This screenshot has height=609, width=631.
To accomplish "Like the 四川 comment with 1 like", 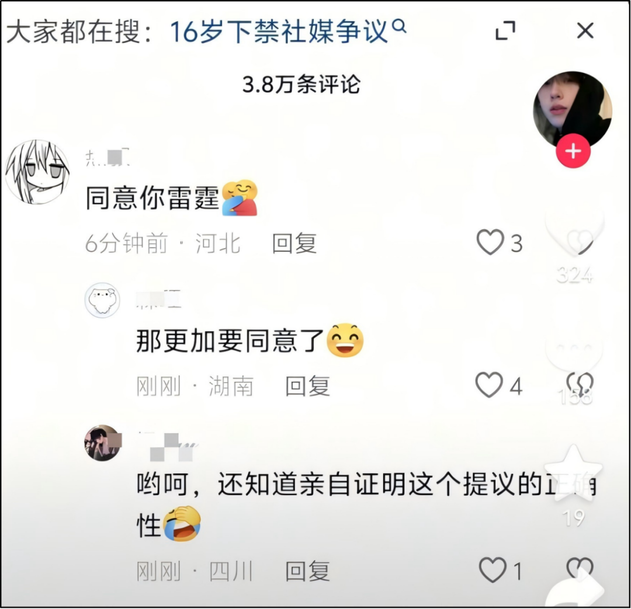I will click(493, 570).
